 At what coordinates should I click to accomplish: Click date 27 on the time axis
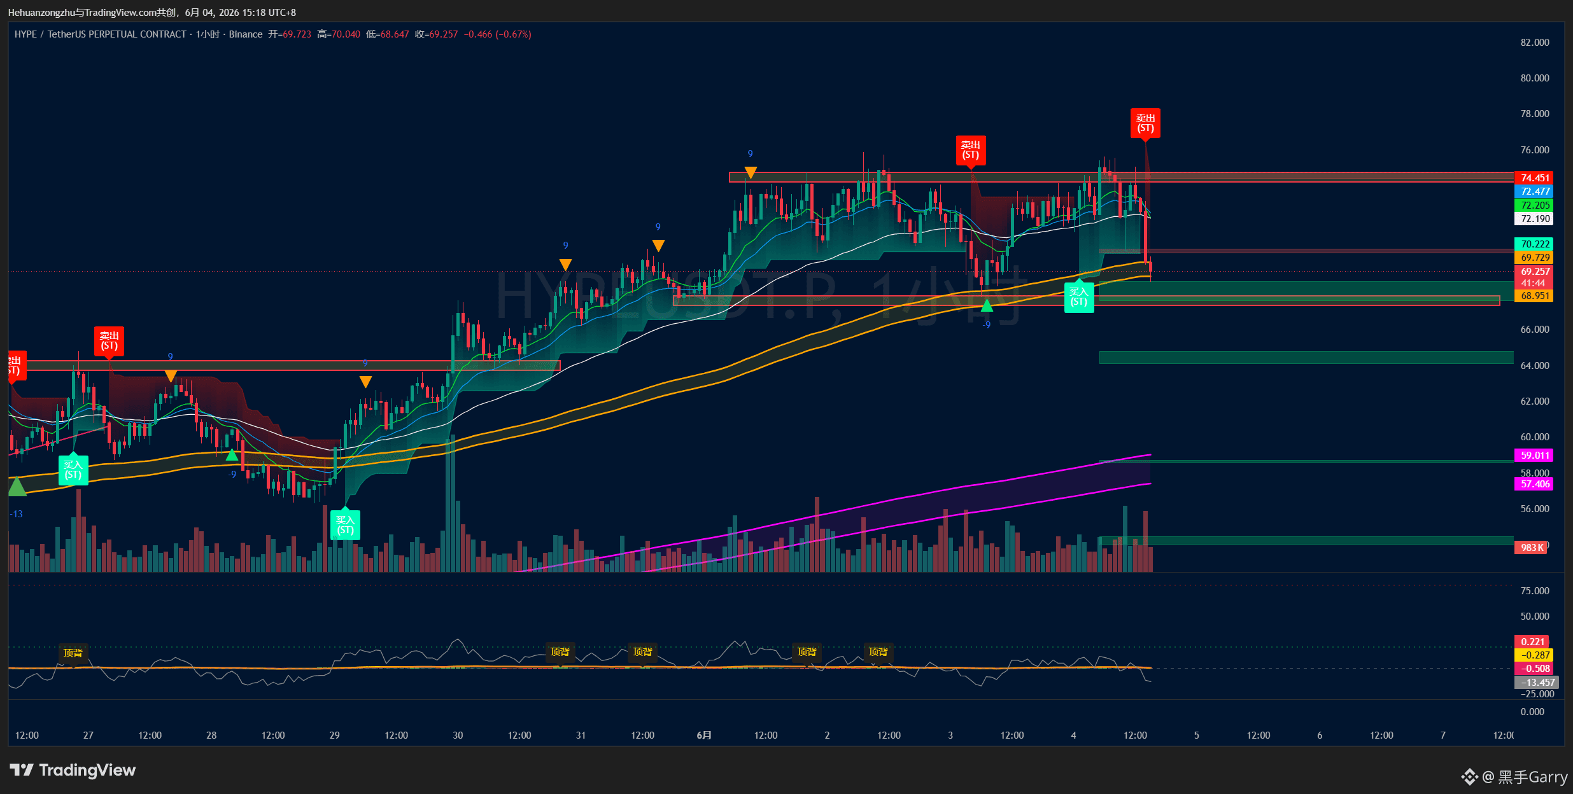pyautogui.click(x=88, y=735)
